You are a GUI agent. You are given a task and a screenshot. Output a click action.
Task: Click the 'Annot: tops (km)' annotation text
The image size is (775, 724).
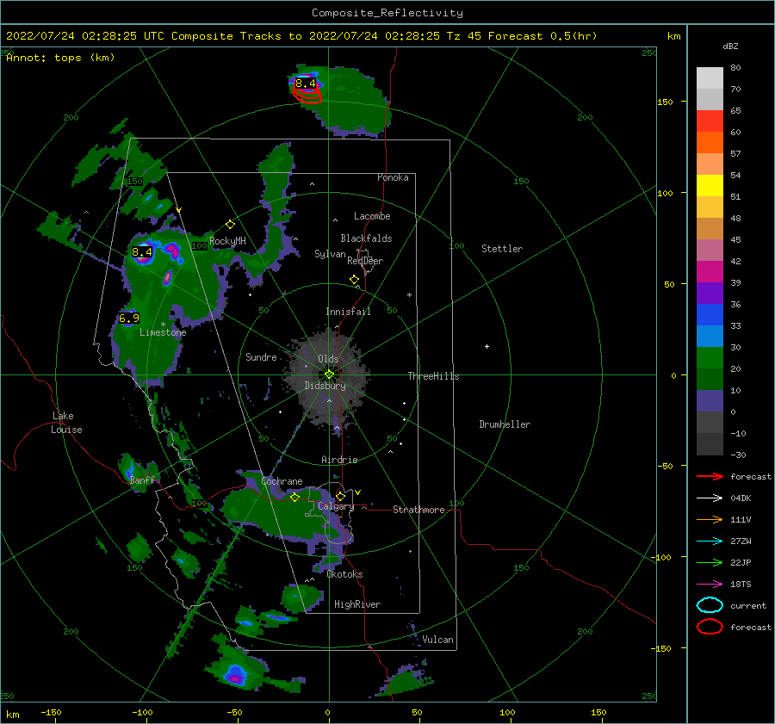(60, 58)
